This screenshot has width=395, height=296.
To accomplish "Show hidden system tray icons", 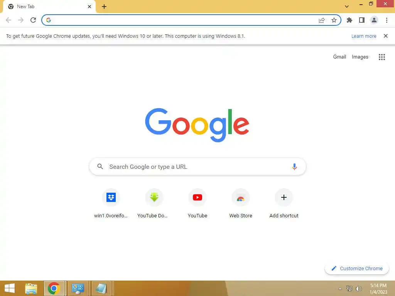I will (x=340, y=289).
